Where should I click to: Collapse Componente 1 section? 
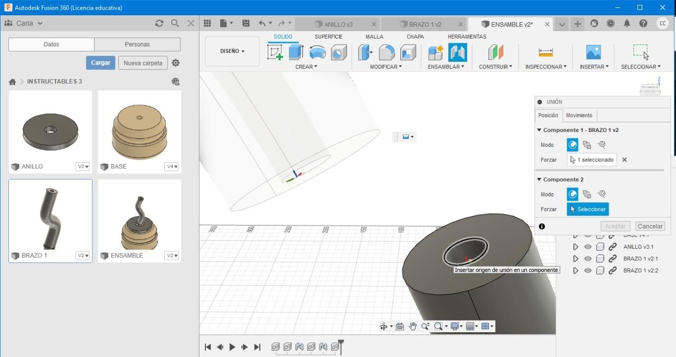point(539,130)
